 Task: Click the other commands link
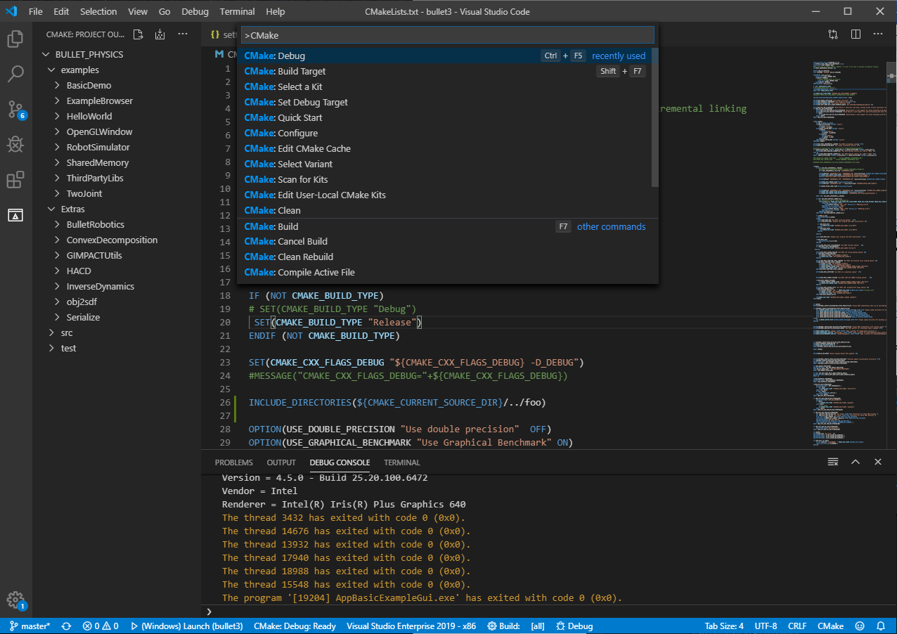(611, 226)
